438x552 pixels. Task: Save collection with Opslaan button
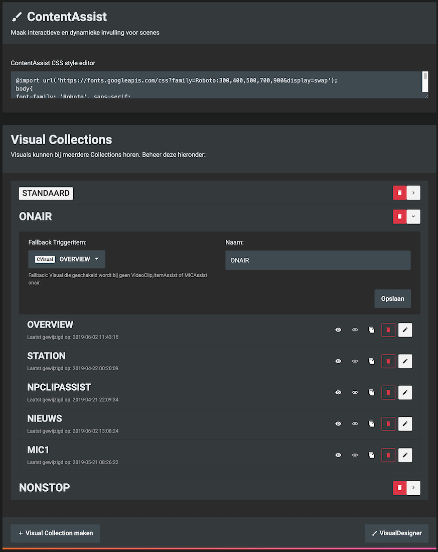[x=393, y=299]
